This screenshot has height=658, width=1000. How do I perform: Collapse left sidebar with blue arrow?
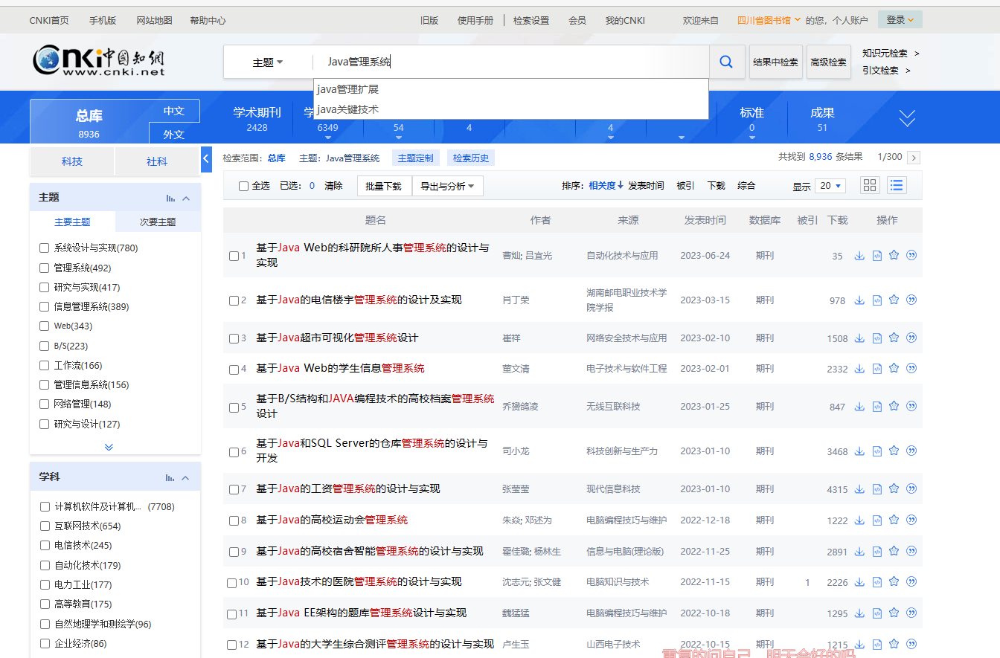pos(206,159)
